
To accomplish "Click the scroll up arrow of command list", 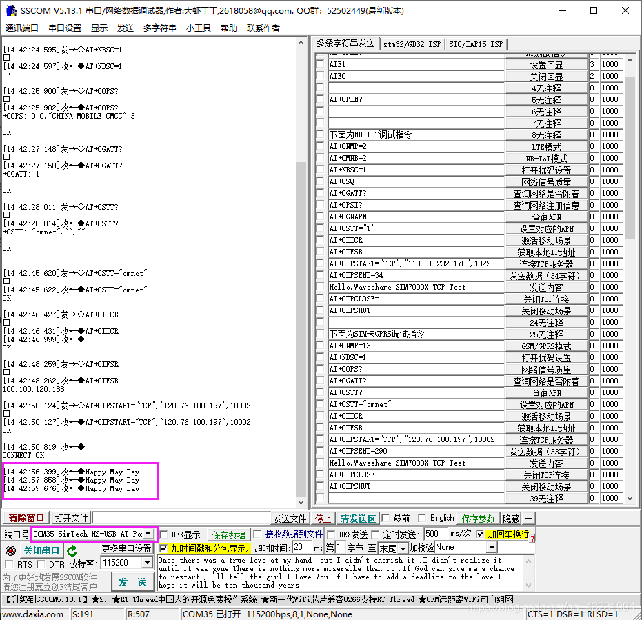I will point(630,61).
